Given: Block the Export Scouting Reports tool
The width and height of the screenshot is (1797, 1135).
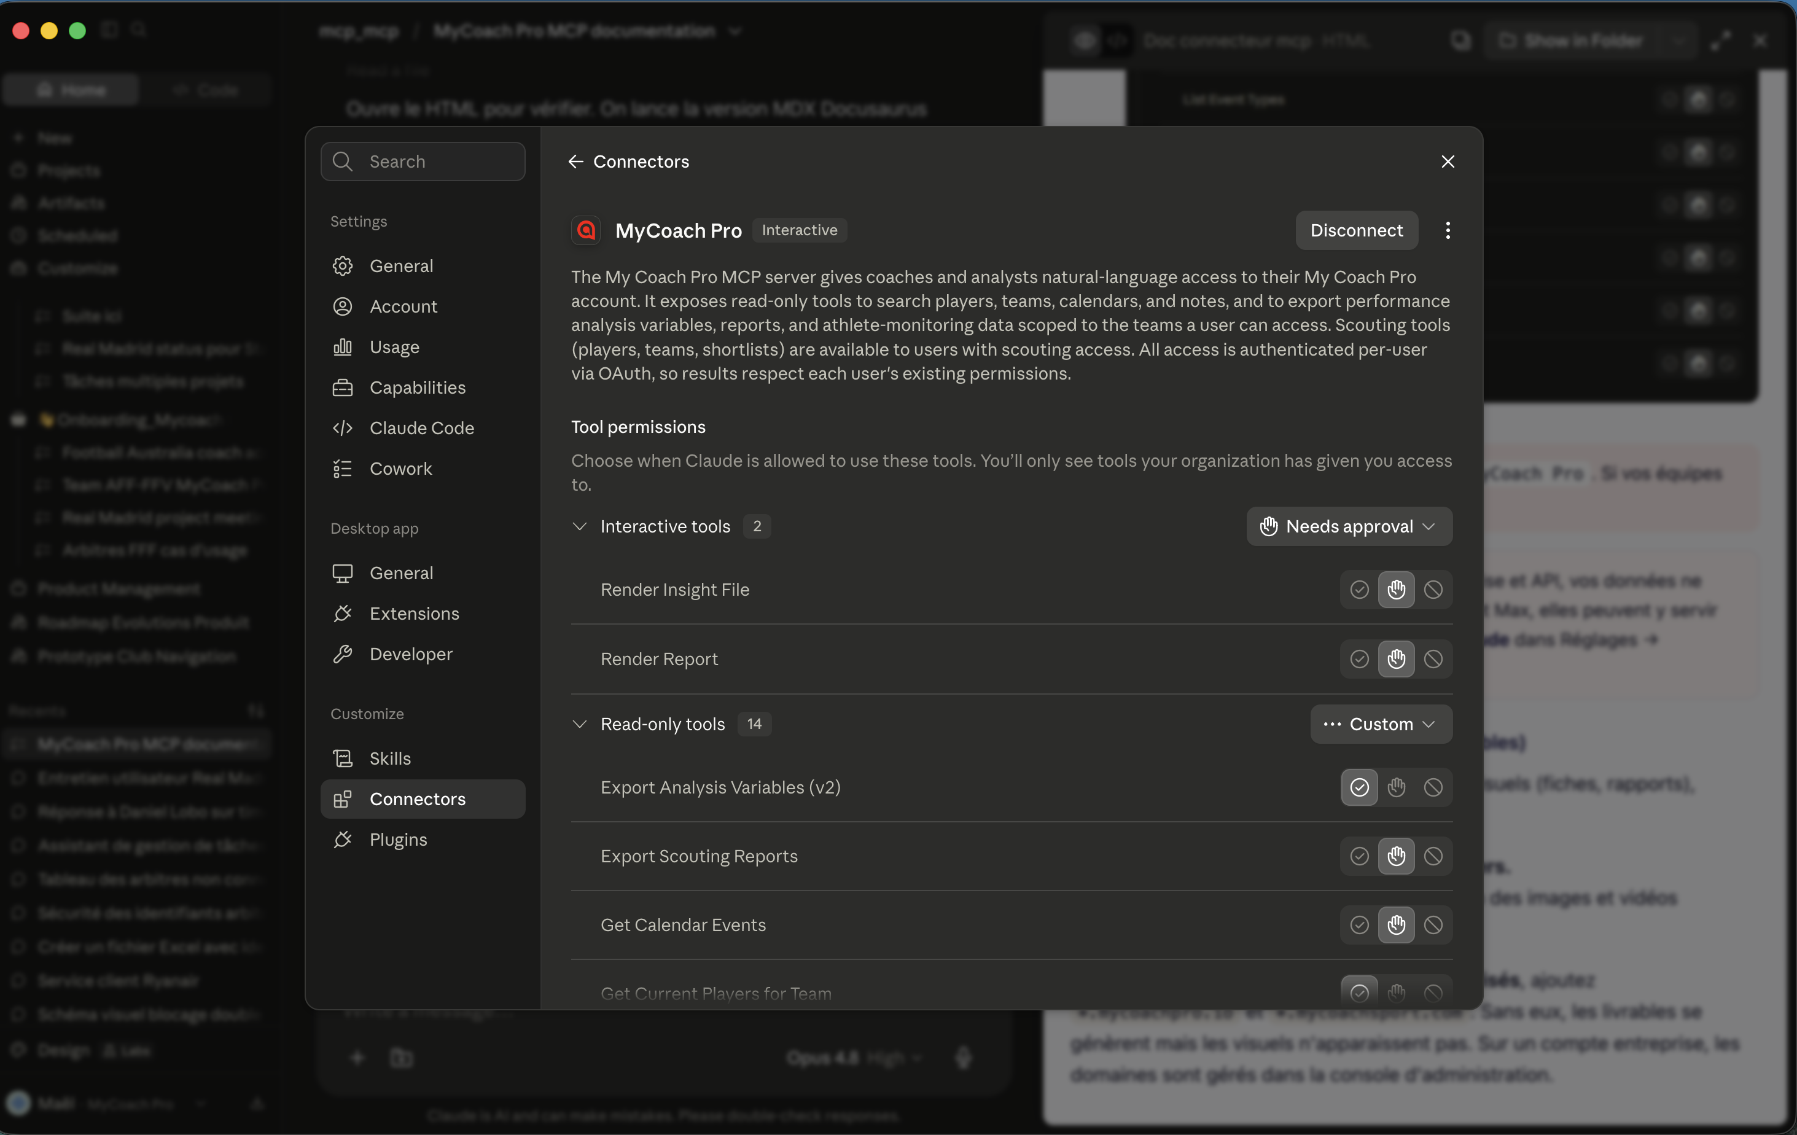Looking at the screenshot, I should (1433, 856).
